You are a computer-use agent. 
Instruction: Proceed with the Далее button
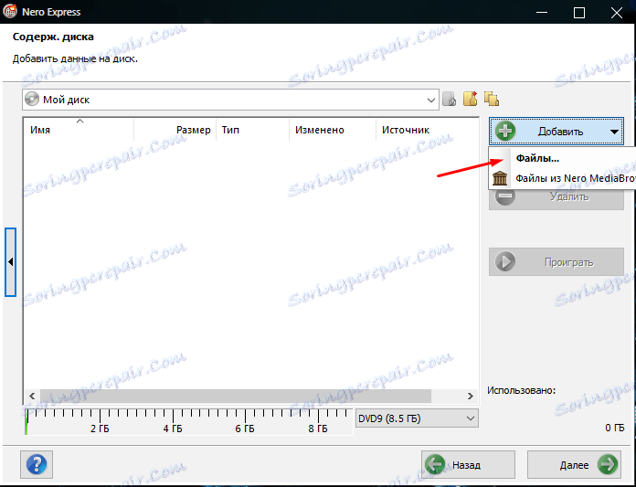click(574, 465)
